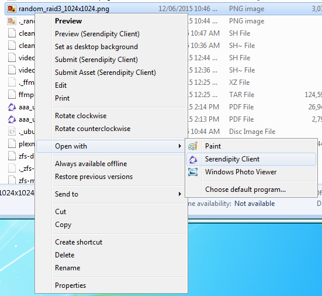The width and height of the screenshot is (322, 296).
Task: Click the PDF icon dated 2:14 PM
Action: tap(12, 107)
